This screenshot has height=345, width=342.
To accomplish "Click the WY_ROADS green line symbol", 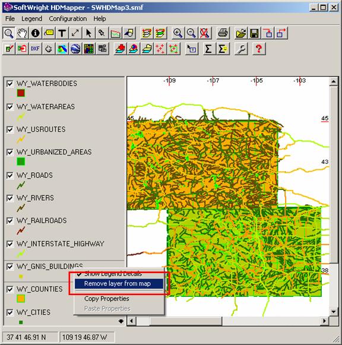I will (21, 185).
